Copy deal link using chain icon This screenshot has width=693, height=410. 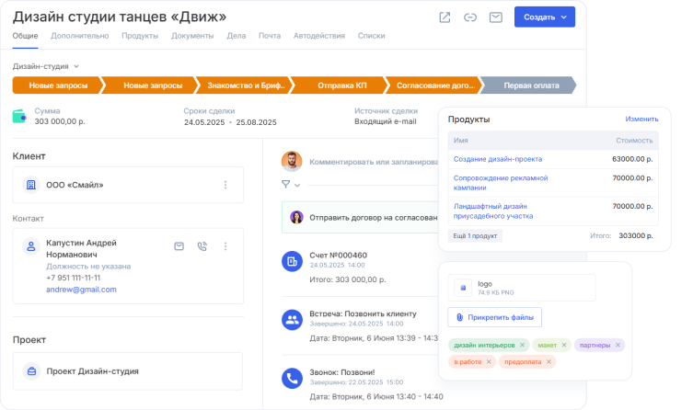470,17
